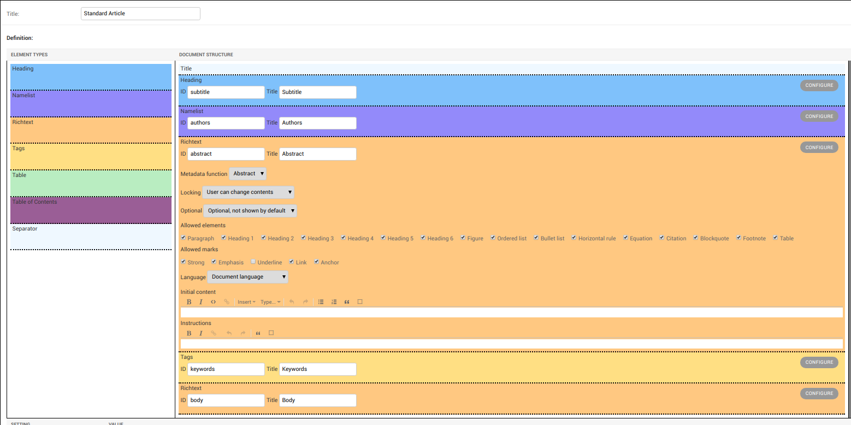Insert an ordered list in Initial content

334,301
